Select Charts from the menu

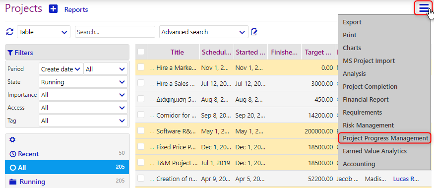(384, 48)
